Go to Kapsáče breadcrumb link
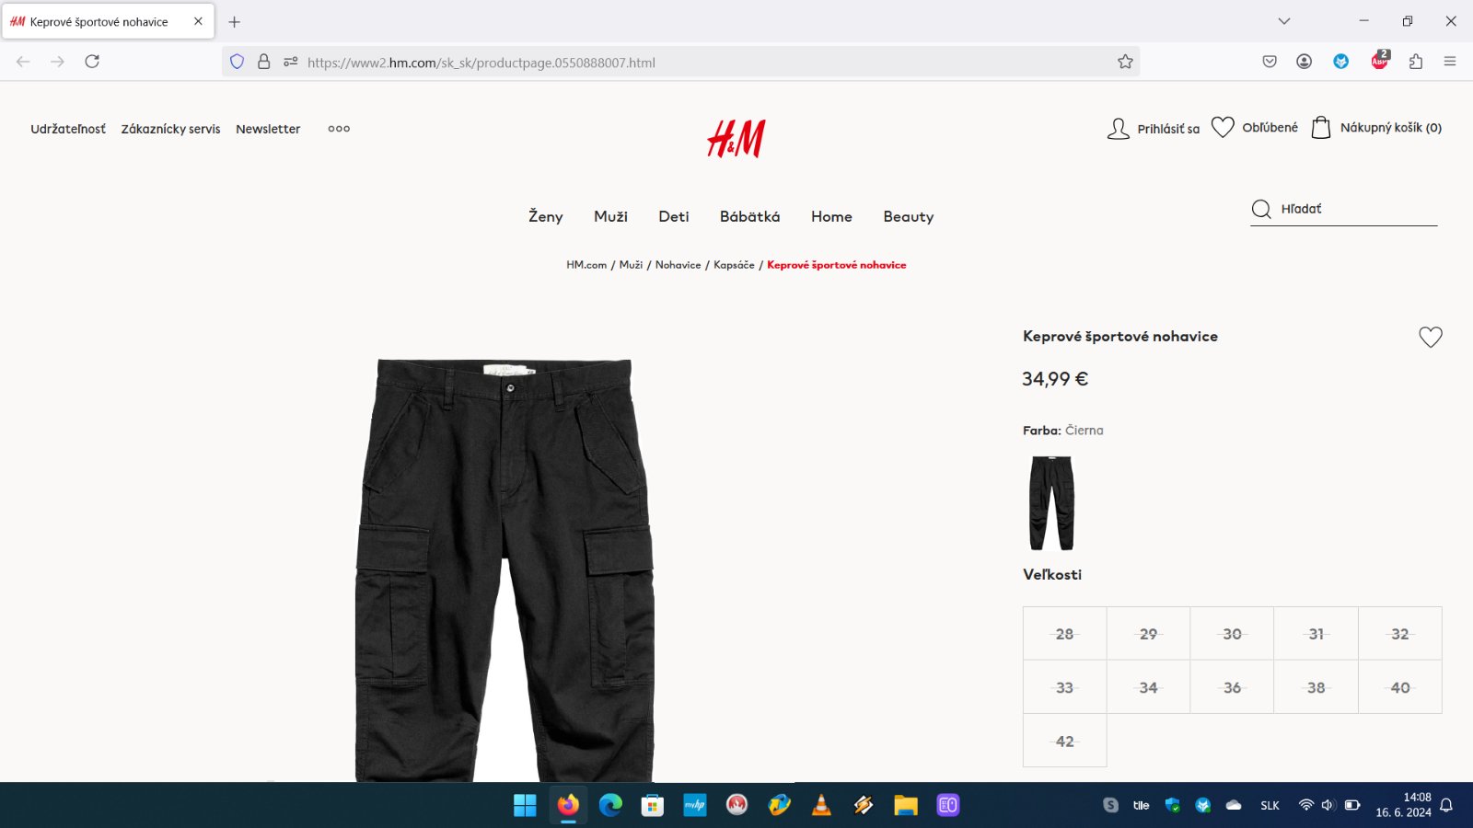1473x828 pixels. click(734, 265)
